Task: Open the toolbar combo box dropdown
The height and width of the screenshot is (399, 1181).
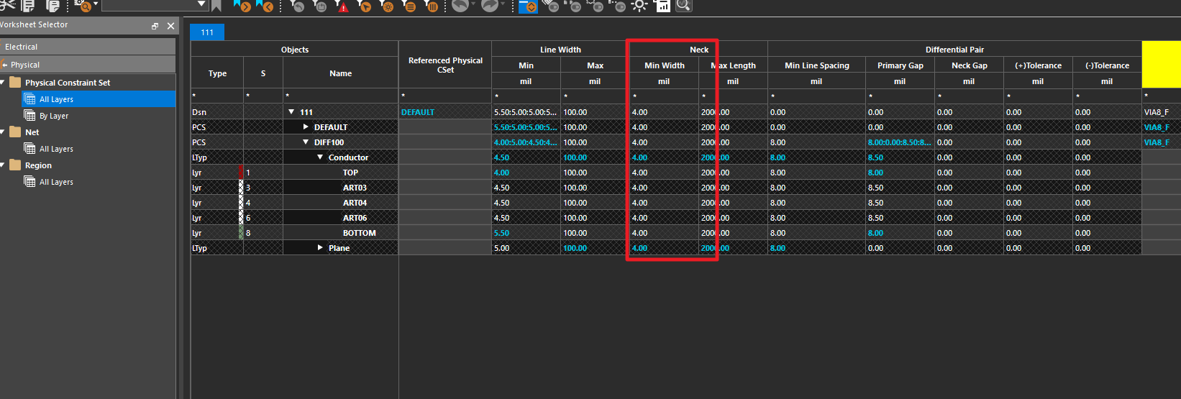Action: 201,4
